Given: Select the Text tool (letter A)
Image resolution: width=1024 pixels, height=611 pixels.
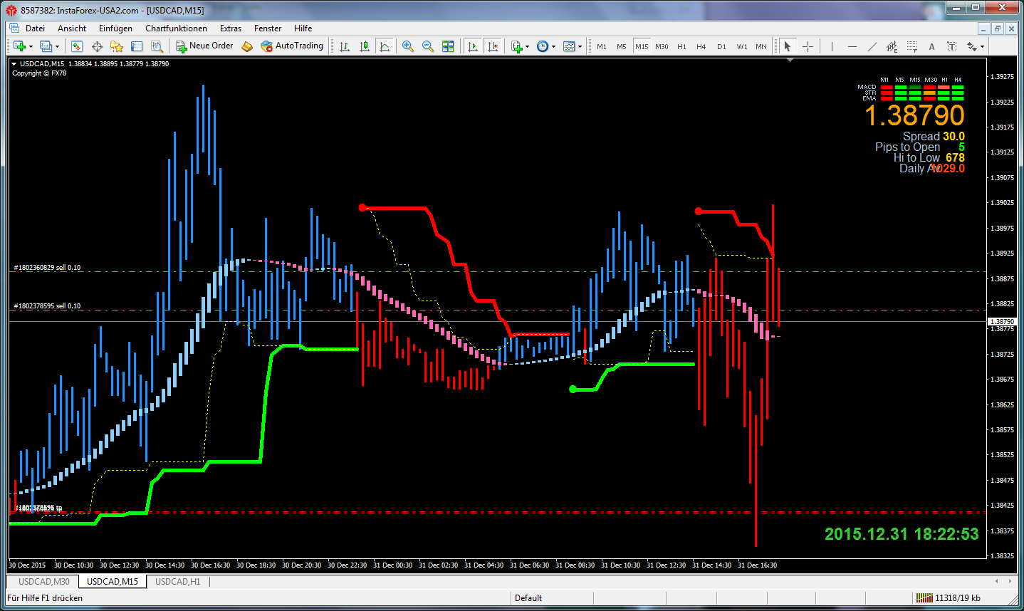Looking at the screenshot, I should pyautogui.click(x=931, y=46).
